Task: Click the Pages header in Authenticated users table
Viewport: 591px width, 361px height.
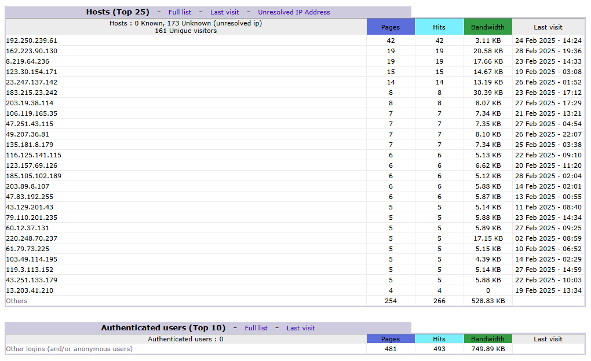Action: 391,339
